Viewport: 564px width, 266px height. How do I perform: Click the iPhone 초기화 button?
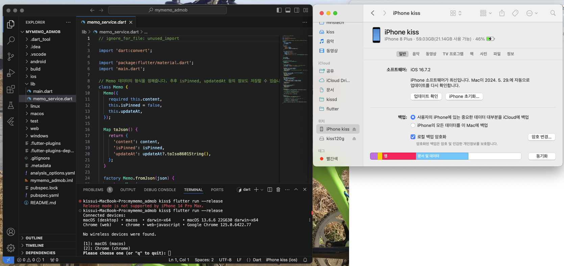point(464,96)
